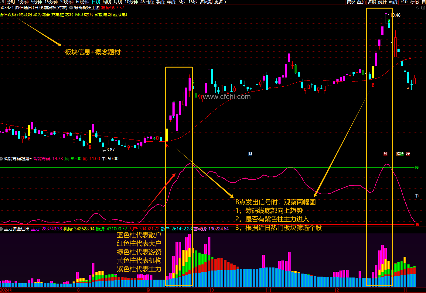426x293 pixels.
Task: Click the 大户: 394921.72 value
Action: pyautogui.click(x=144, y=229)
